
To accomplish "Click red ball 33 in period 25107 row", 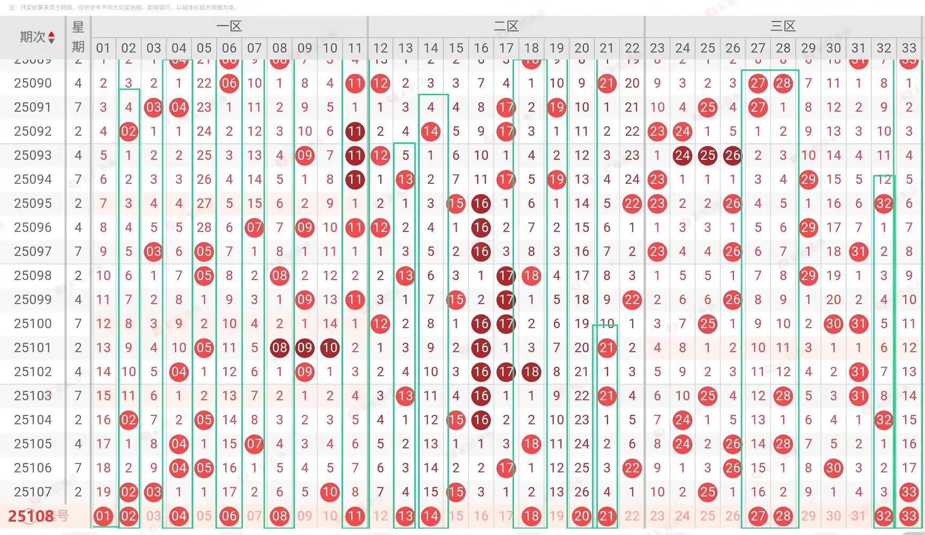I will 908,492.
